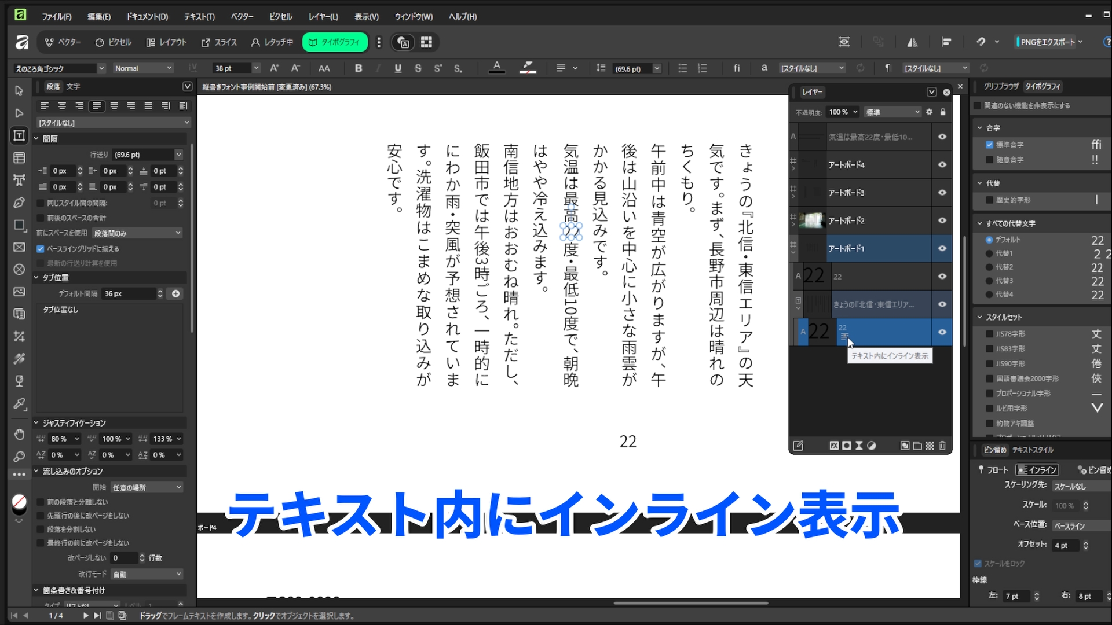Image resolution: width=1112 pixels, height=625 pixels.
Task: Select the 代替1 radio button
Action: [x=990, y=253]
